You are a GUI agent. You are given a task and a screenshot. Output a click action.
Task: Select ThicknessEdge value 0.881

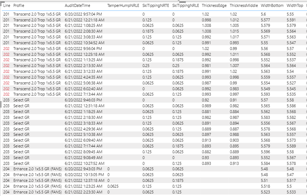(x=206, y=112)
